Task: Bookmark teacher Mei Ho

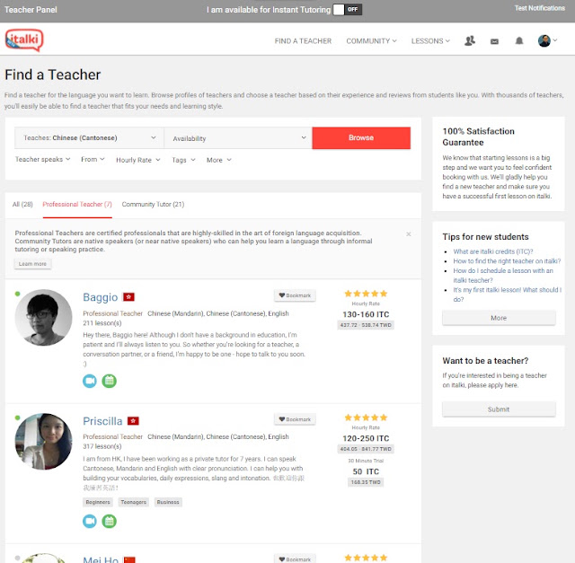Action: tap(295, 559)
